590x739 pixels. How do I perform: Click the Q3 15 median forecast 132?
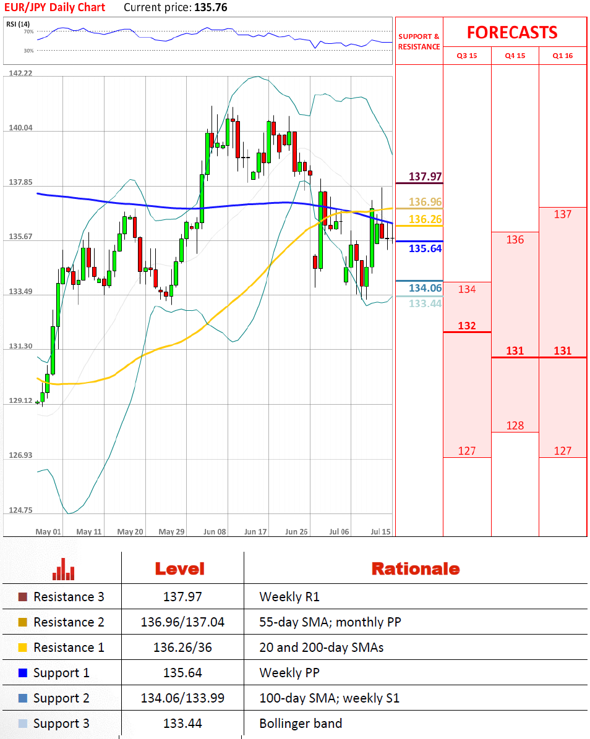(x=467, y=326)
